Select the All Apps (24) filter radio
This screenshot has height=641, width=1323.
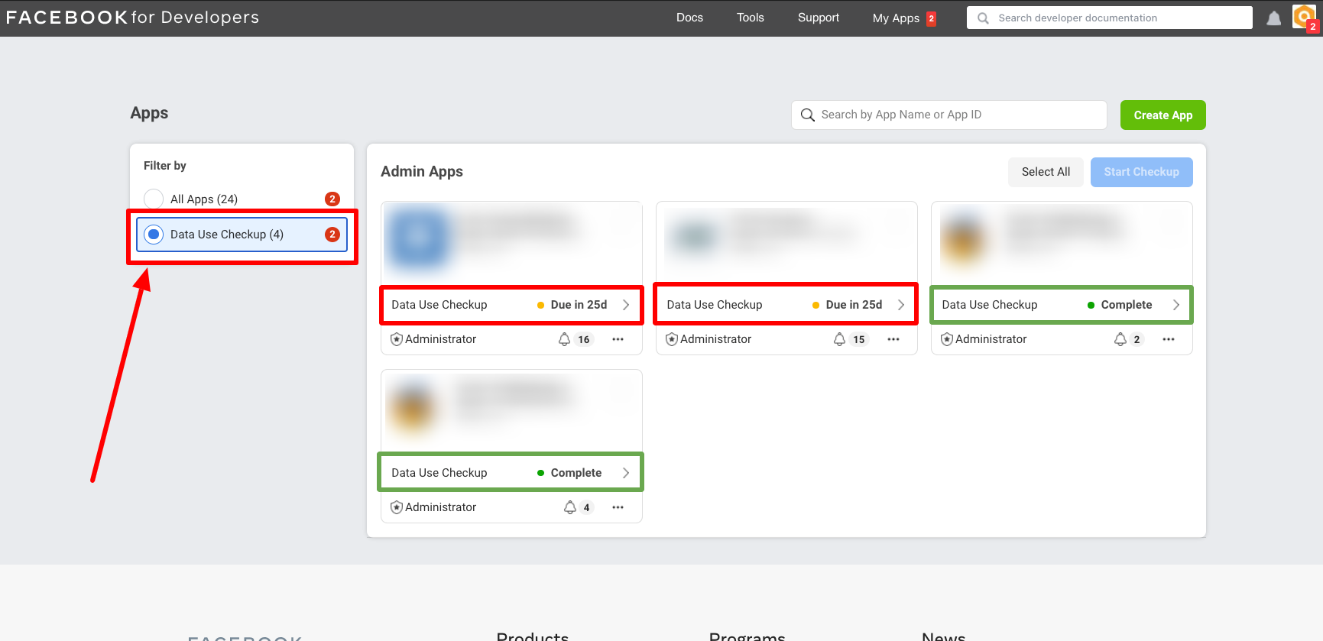click(154, 199)
